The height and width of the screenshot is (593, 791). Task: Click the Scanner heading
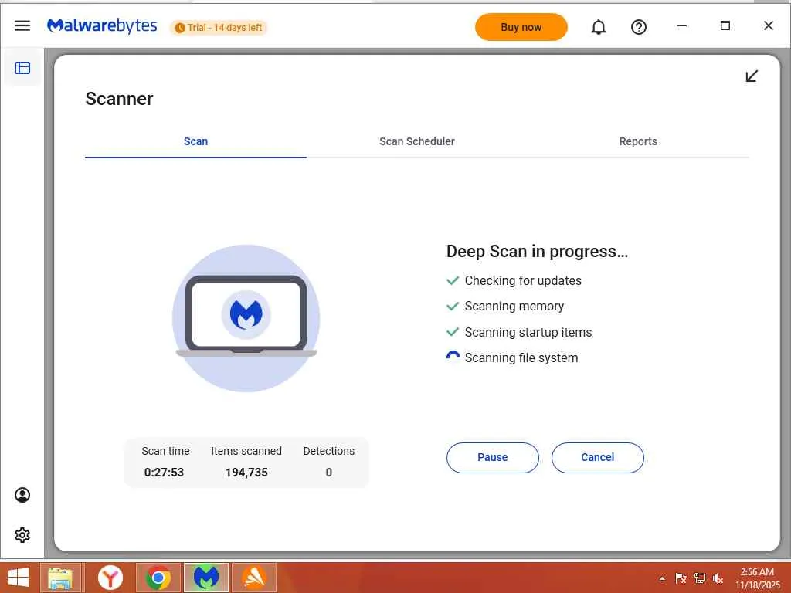(119, 99)
